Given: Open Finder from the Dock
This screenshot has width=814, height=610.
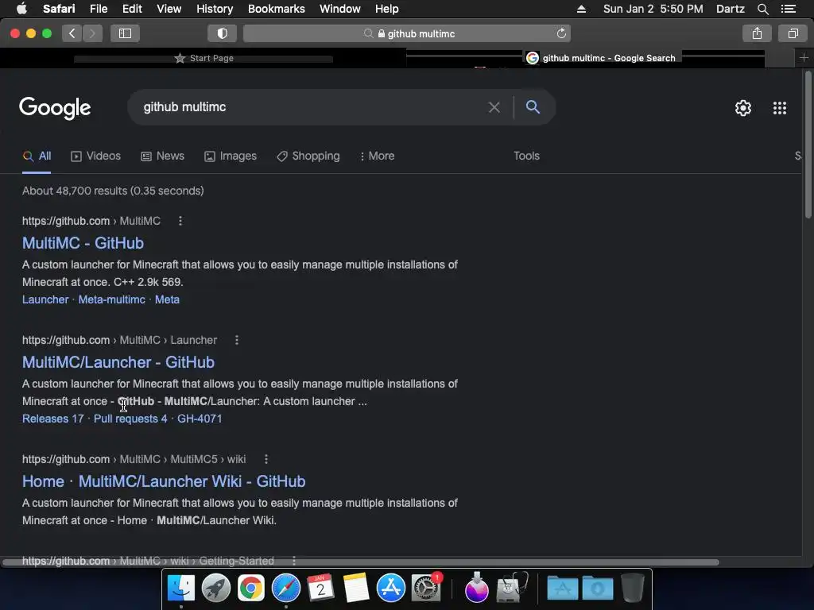Looking at the screenshot, I should pos(181,589).
